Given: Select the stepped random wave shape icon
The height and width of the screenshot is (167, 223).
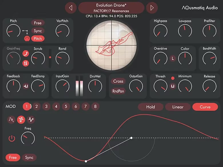Looking at the screenshot, I should click(31, 120).
